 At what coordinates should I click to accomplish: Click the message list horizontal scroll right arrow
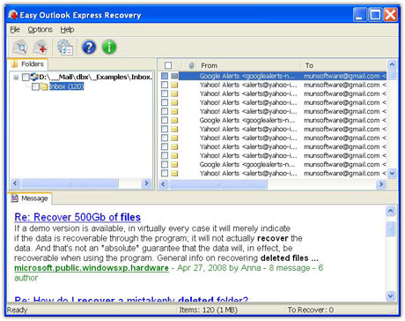click(381, 184)
